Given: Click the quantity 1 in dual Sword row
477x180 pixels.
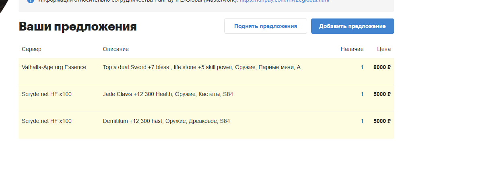Looking at the screenshot, I should [362, 67].
